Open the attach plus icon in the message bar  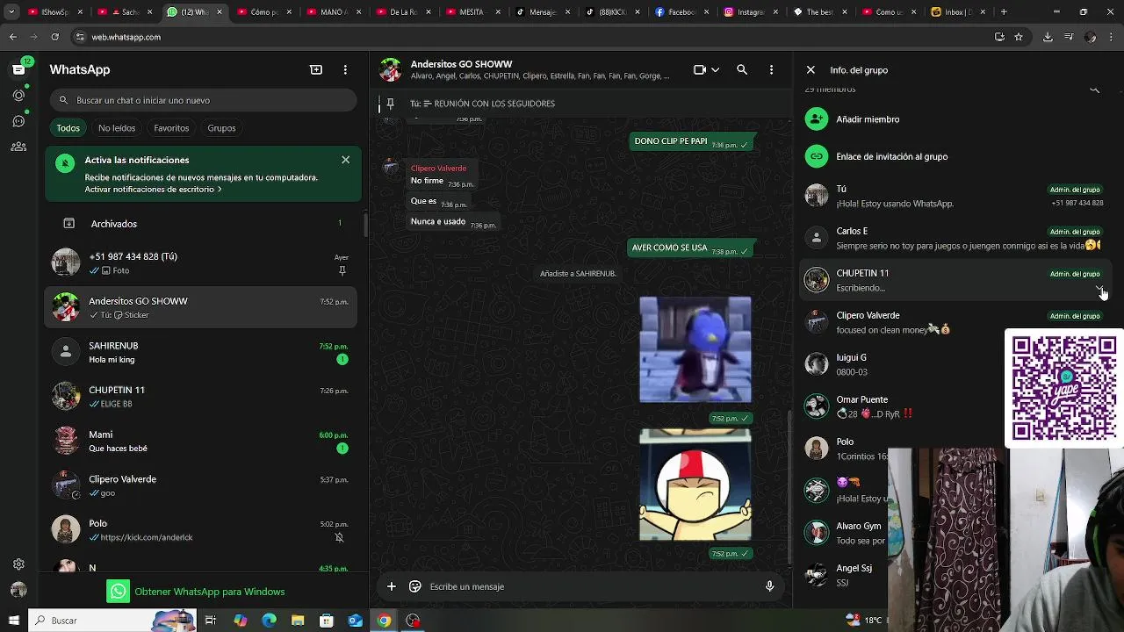(391, 586)
